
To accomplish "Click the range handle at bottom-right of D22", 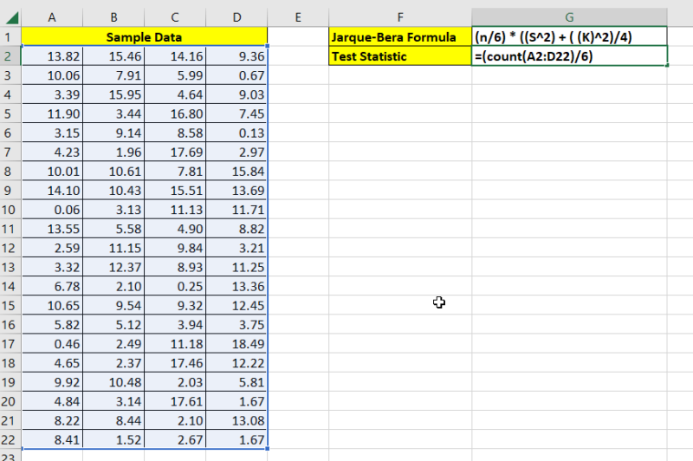I will [268, 448].
